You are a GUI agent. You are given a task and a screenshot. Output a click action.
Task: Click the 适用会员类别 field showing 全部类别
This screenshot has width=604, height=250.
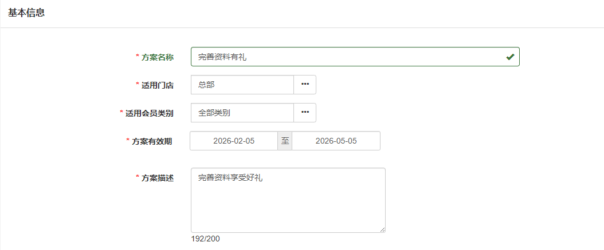242,113
